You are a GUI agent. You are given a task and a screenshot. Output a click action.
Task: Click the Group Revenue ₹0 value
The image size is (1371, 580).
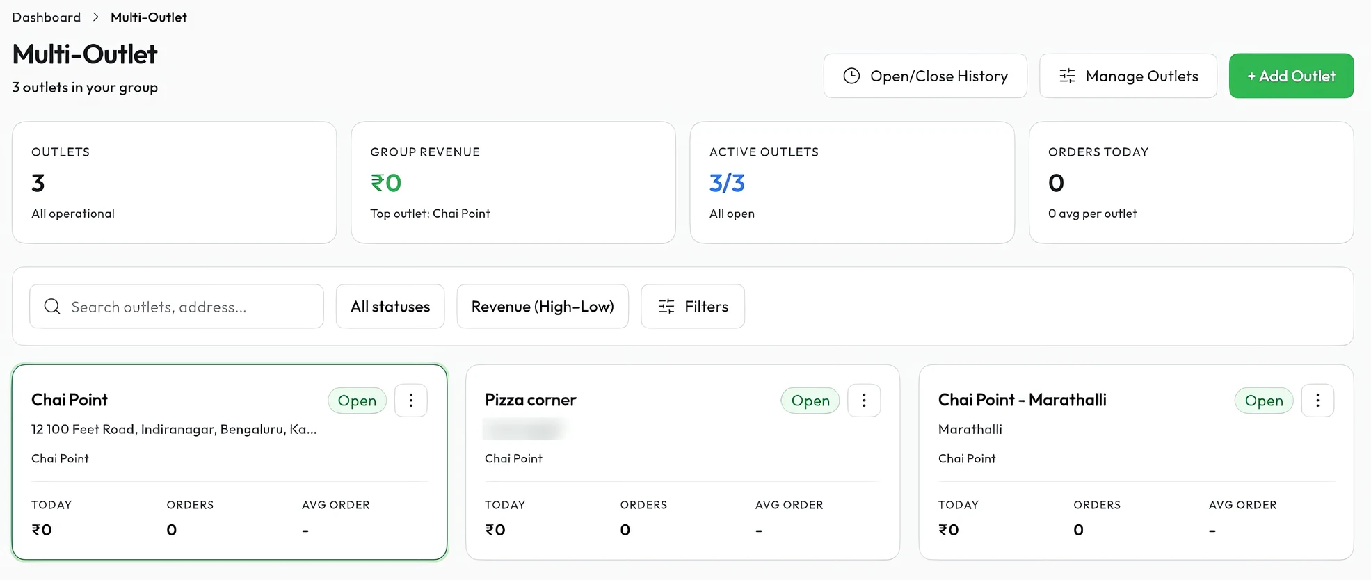click(386, 183)
